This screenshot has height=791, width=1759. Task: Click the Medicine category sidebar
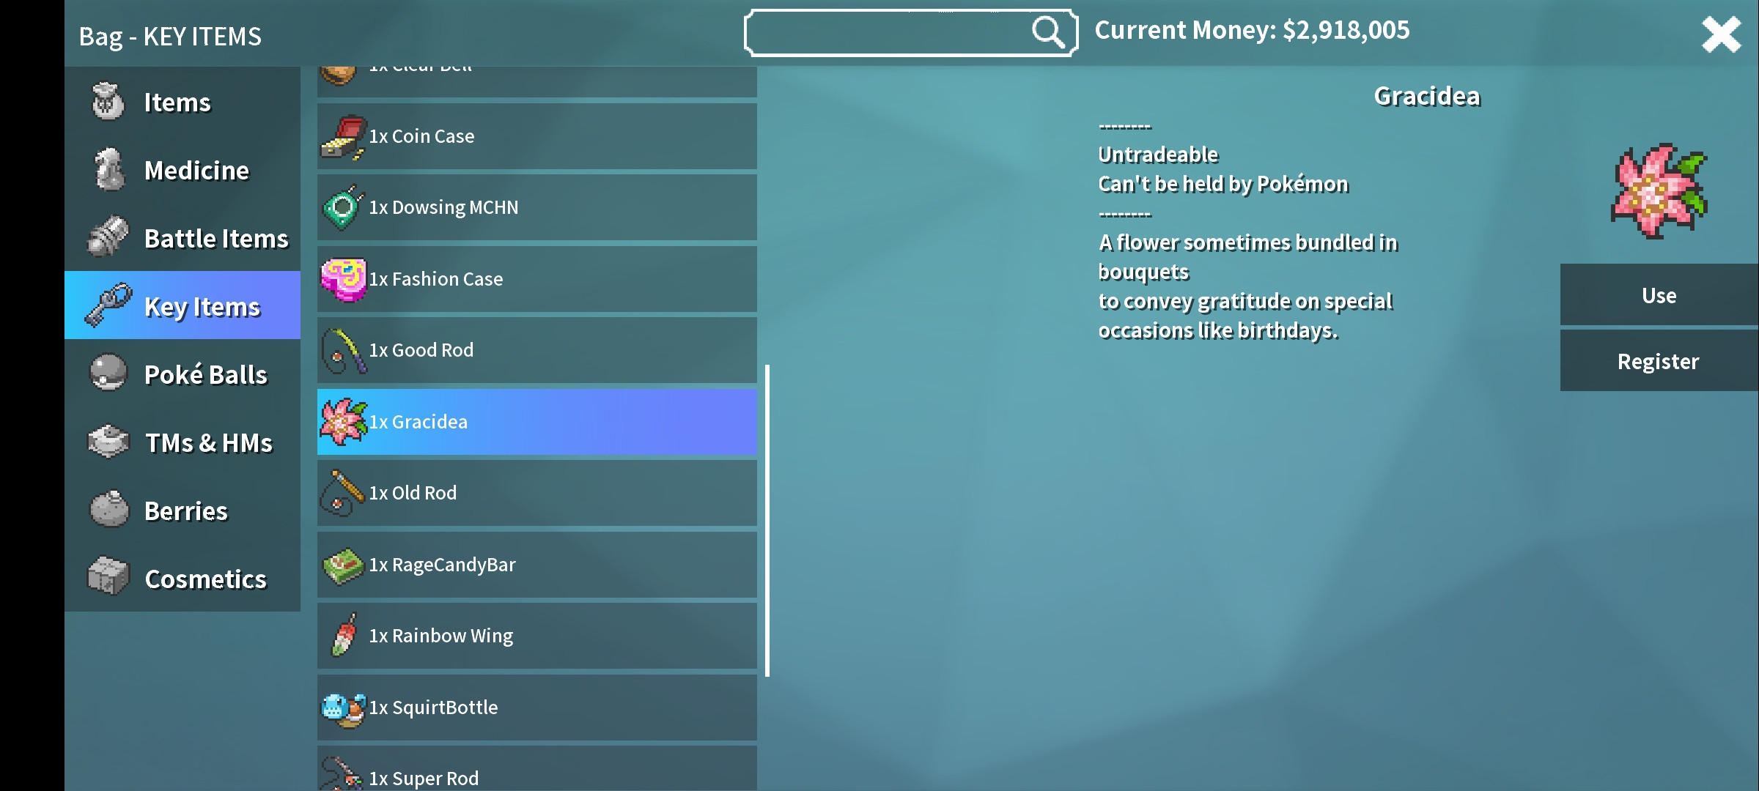(x=195, y=169)
